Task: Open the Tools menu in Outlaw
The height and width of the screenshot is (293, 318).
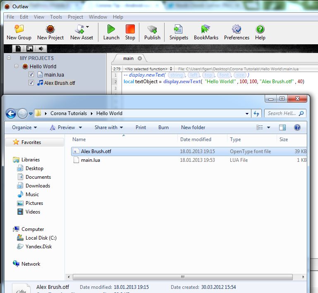Action: pyautogui.click(x=56, y=17)
